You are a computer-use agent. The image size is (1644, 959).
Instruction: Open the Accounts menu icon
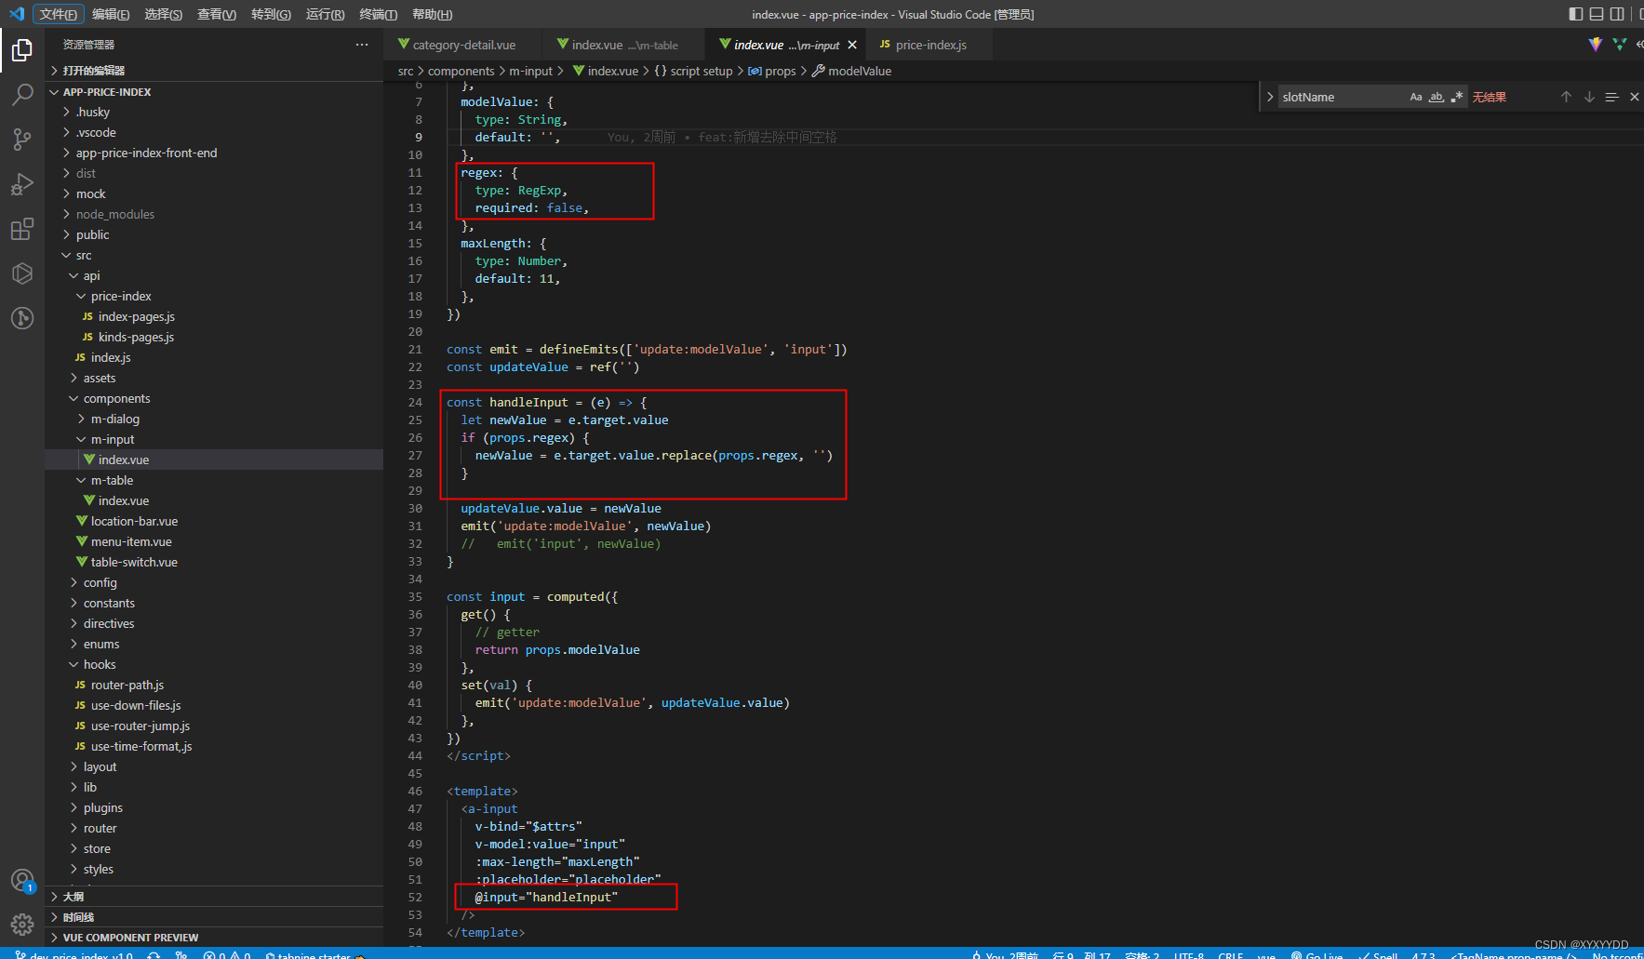22,880
